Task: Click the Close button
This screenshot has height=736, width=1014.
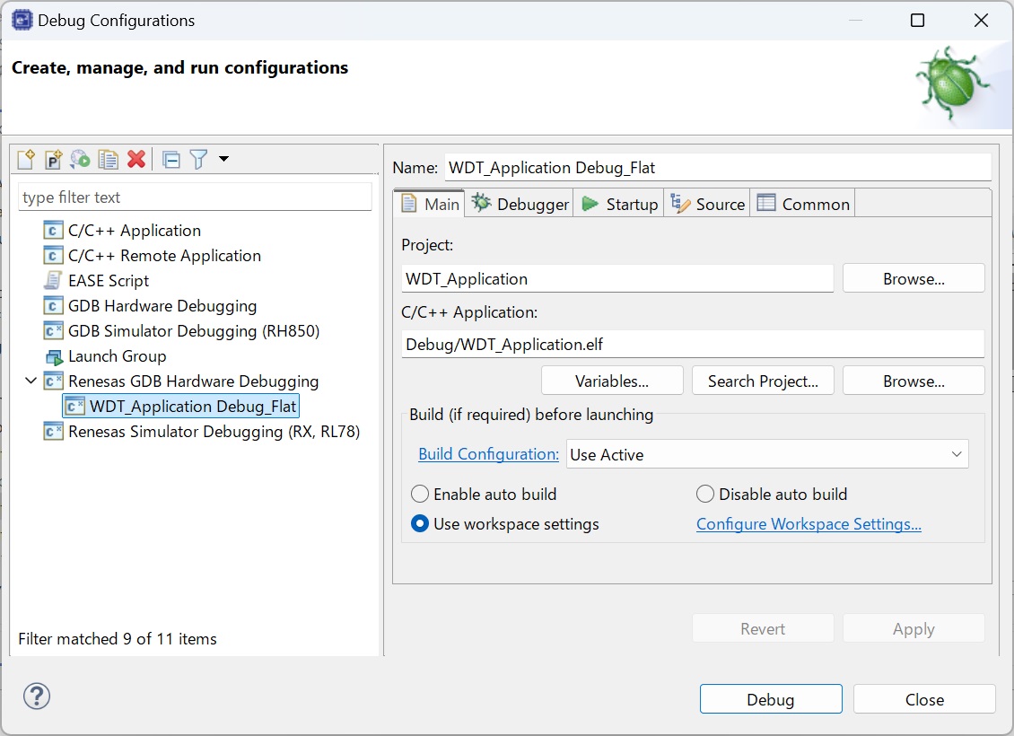Action: [x=924, y=699]
